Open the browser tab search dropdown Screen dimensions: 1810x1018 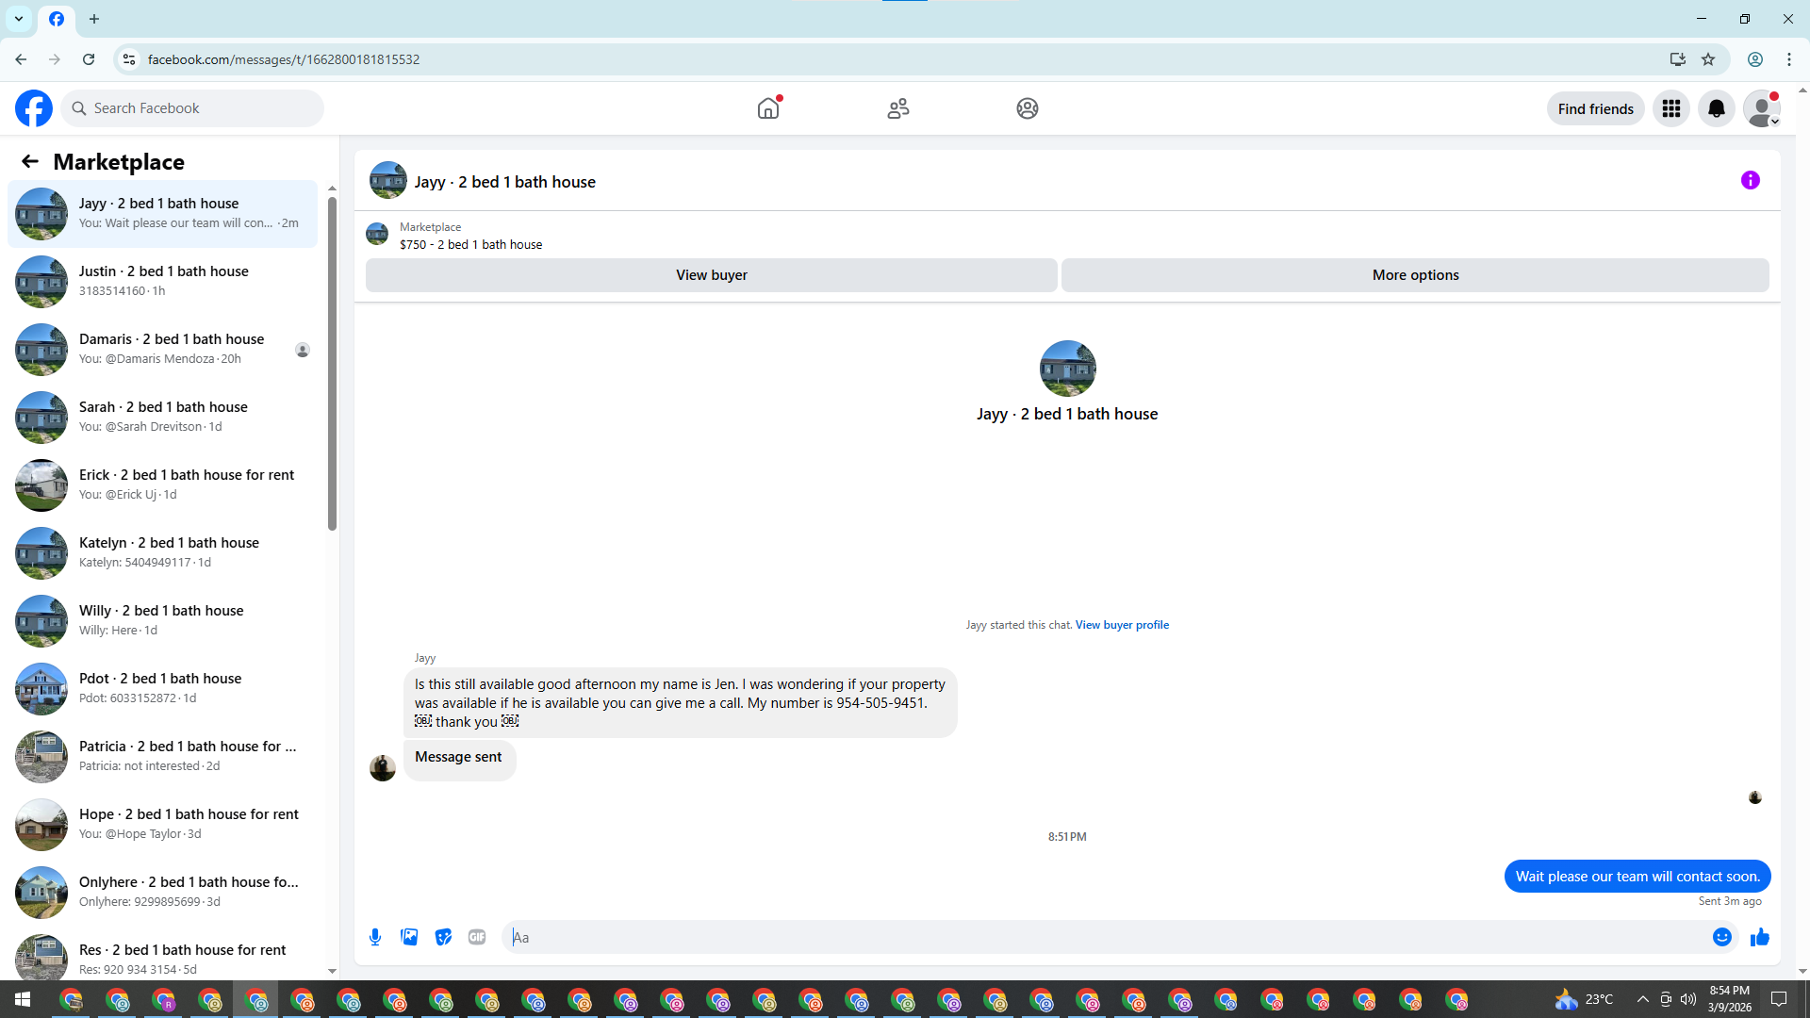[x=19, y=19]
